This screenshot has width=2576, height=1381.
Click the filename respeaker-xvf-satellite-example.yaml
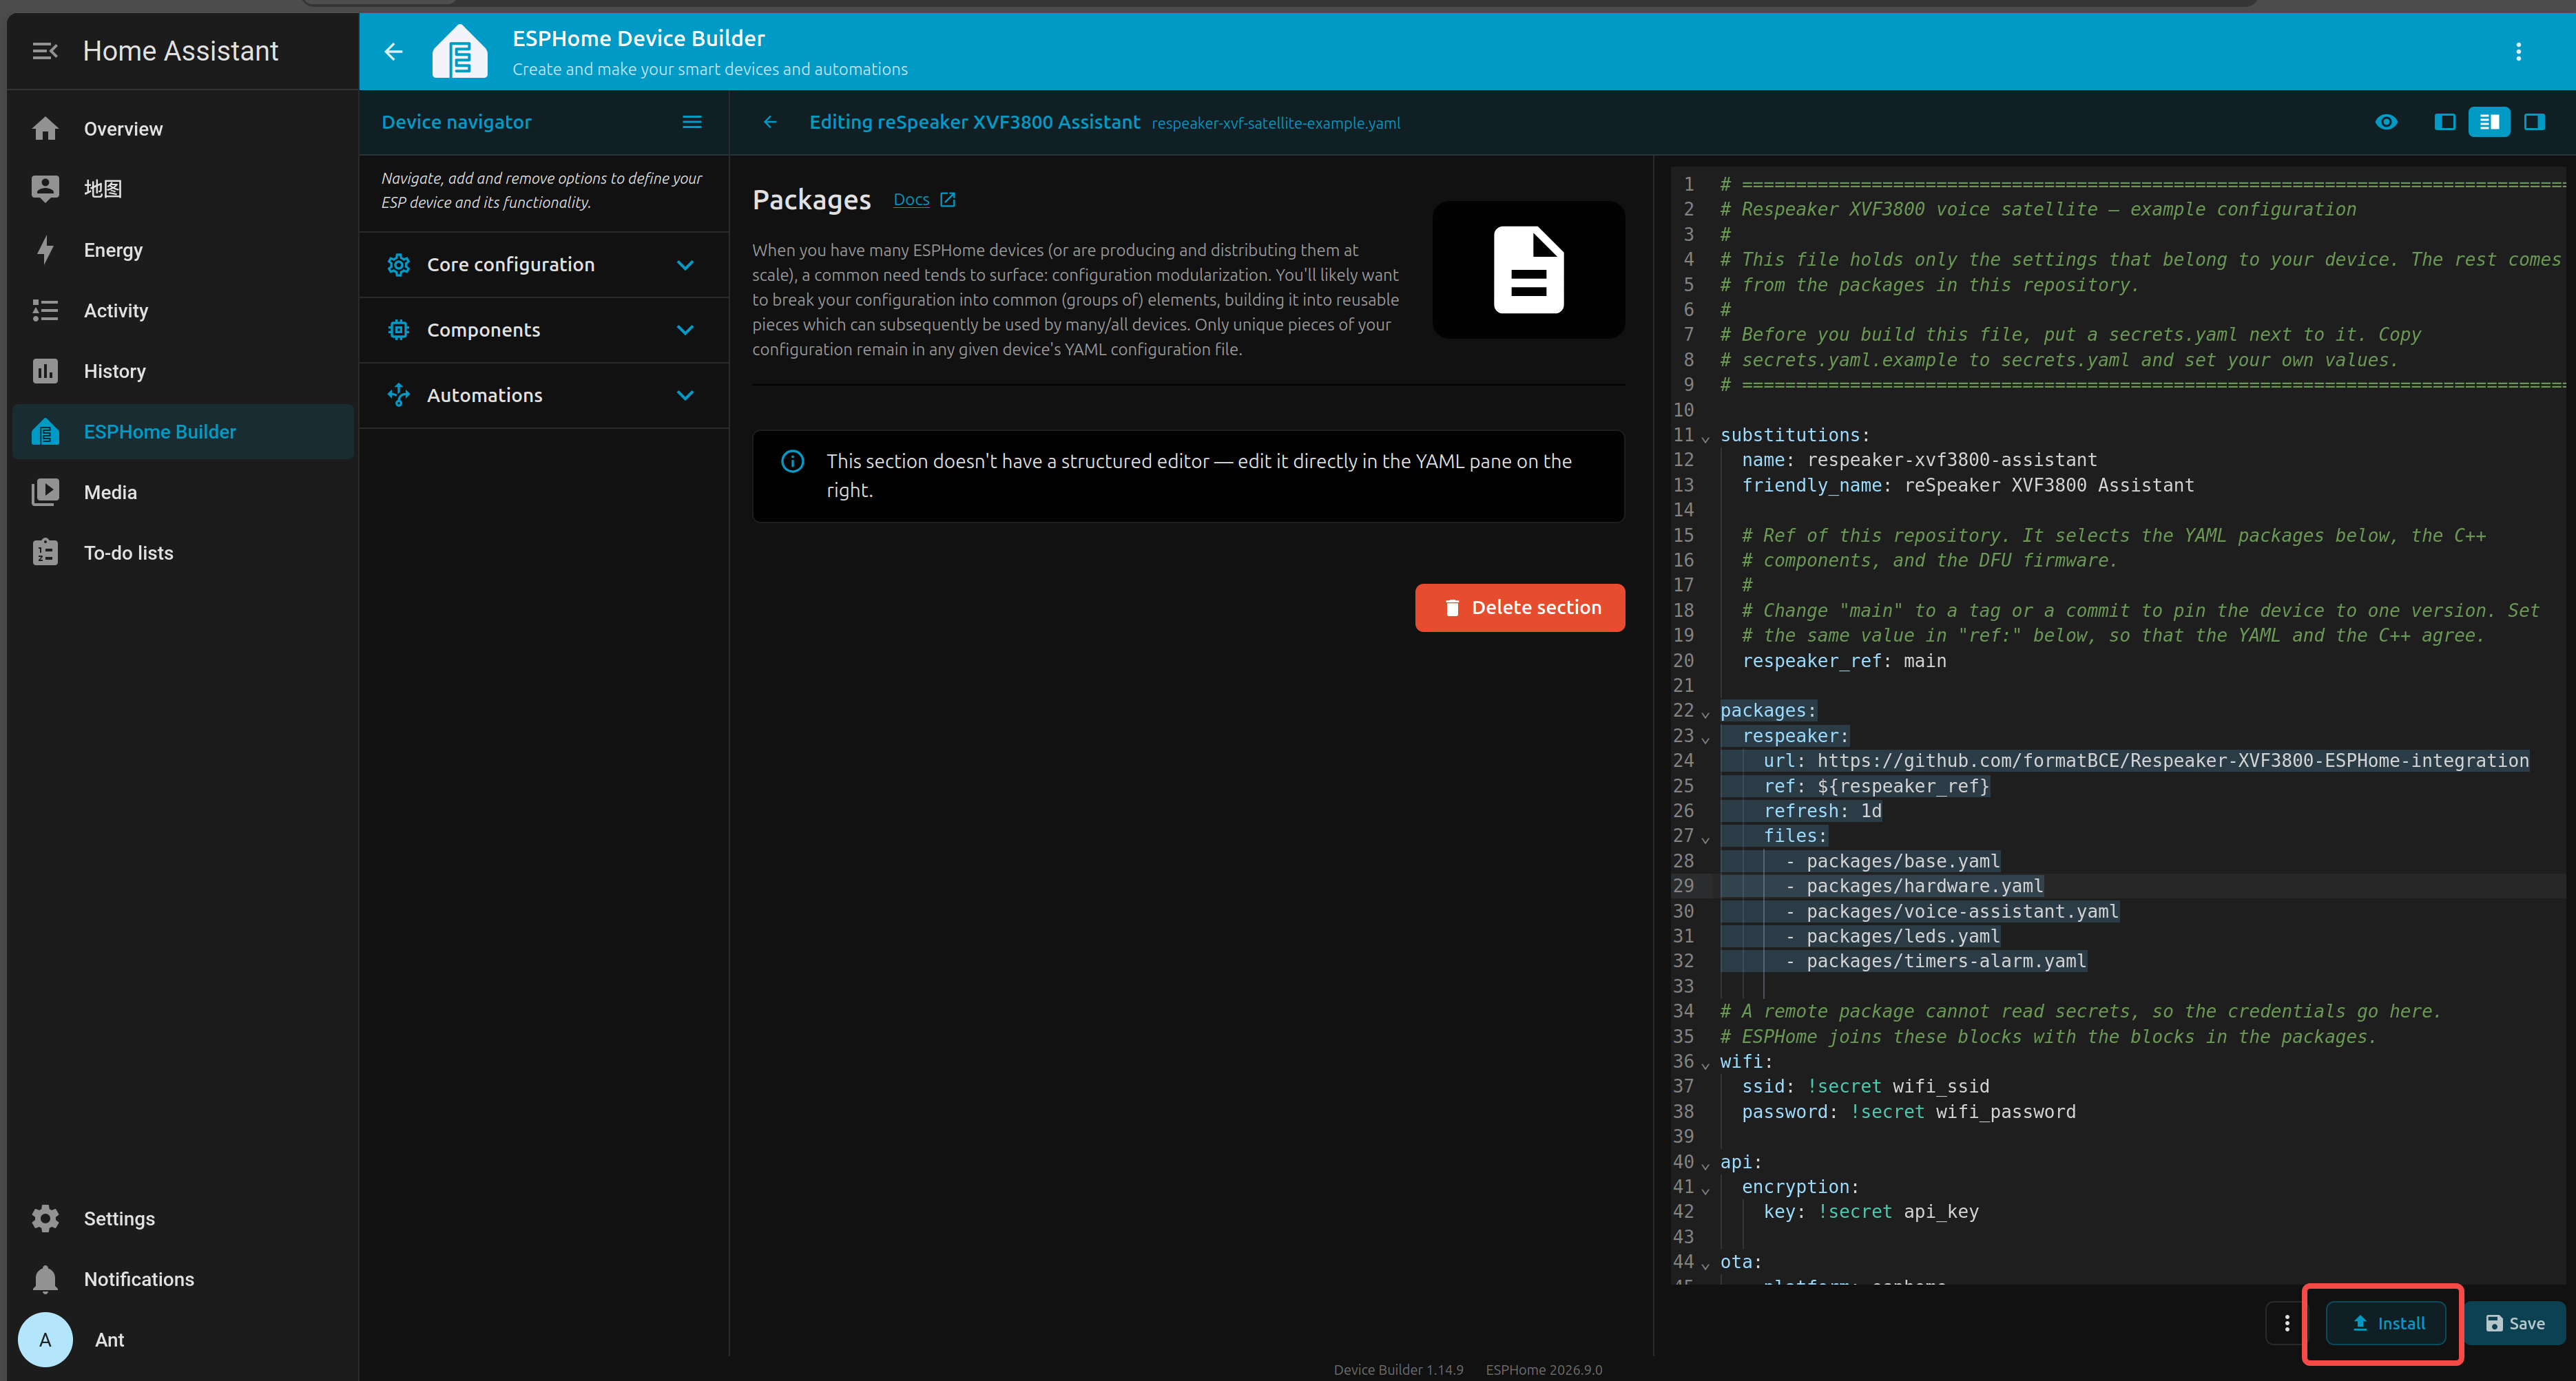click(x=1275, y=123)
